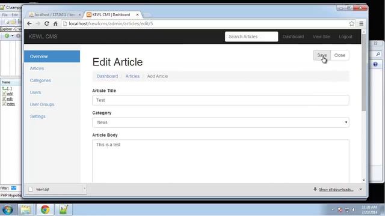Image resolution: width=385 pixels, height=216 pixels.
Task: Click the network icon in system tray
Action: [x=347, y=210]
